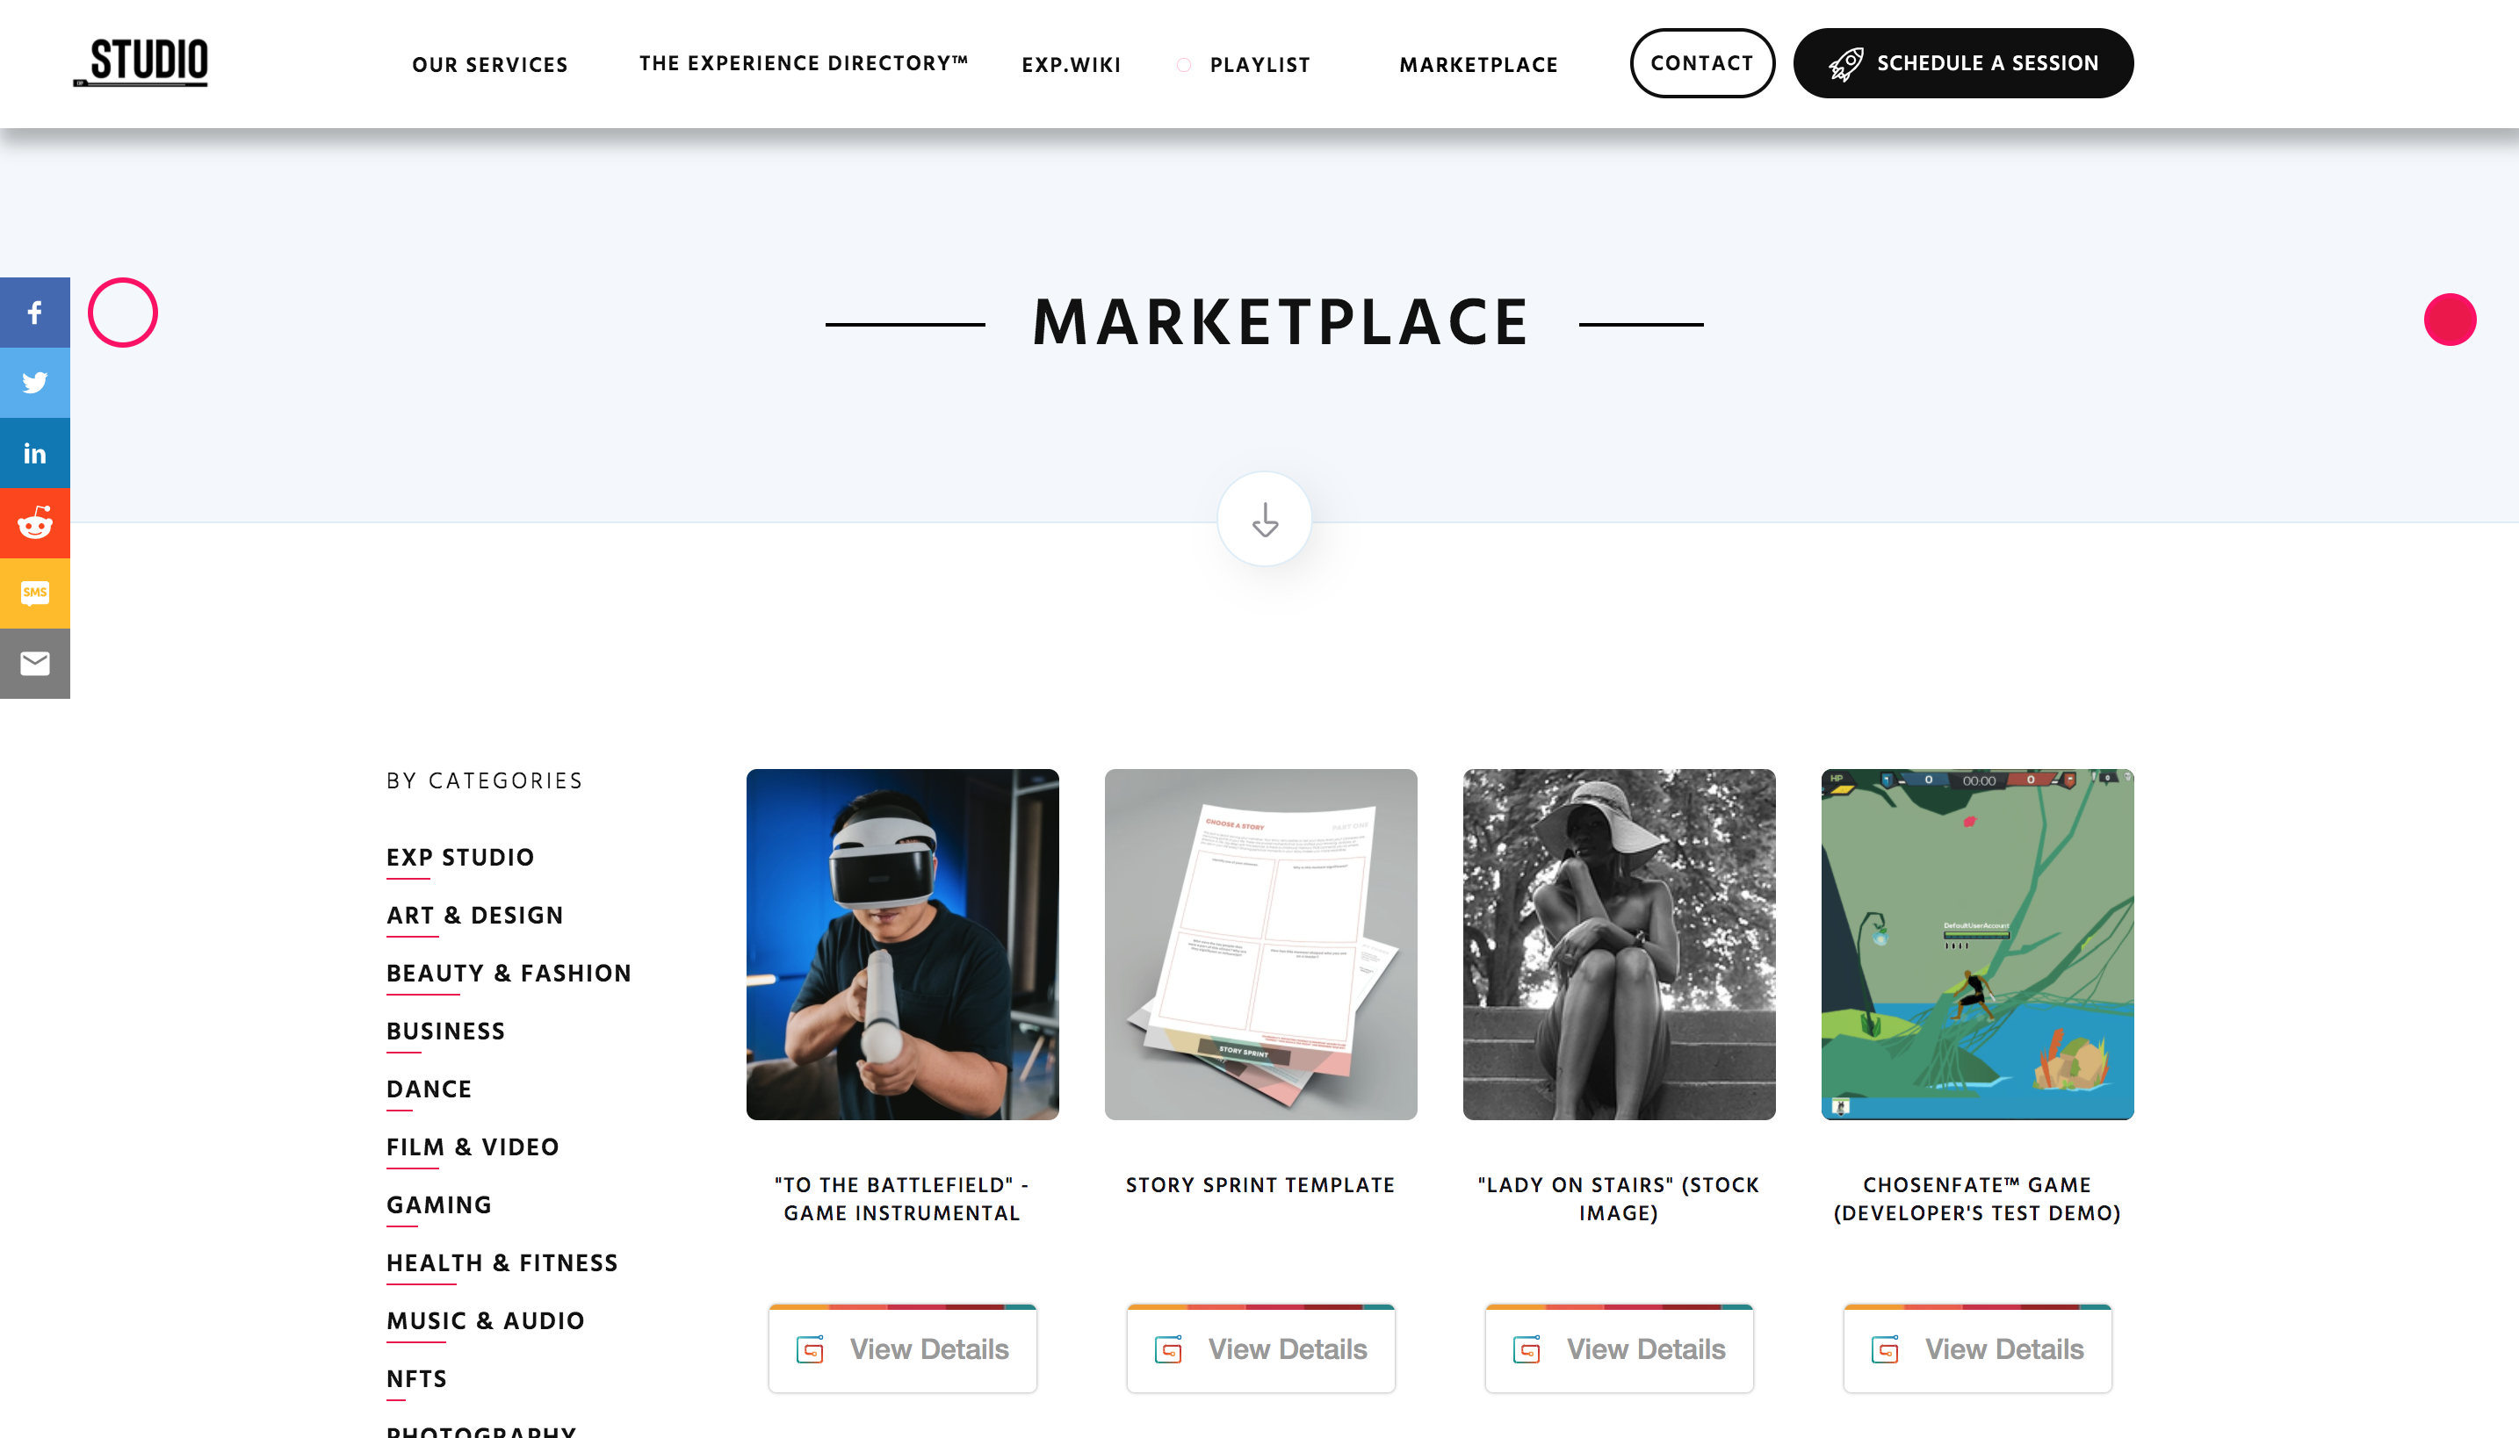Click the solid pink circle at right

pos(2449,319)
